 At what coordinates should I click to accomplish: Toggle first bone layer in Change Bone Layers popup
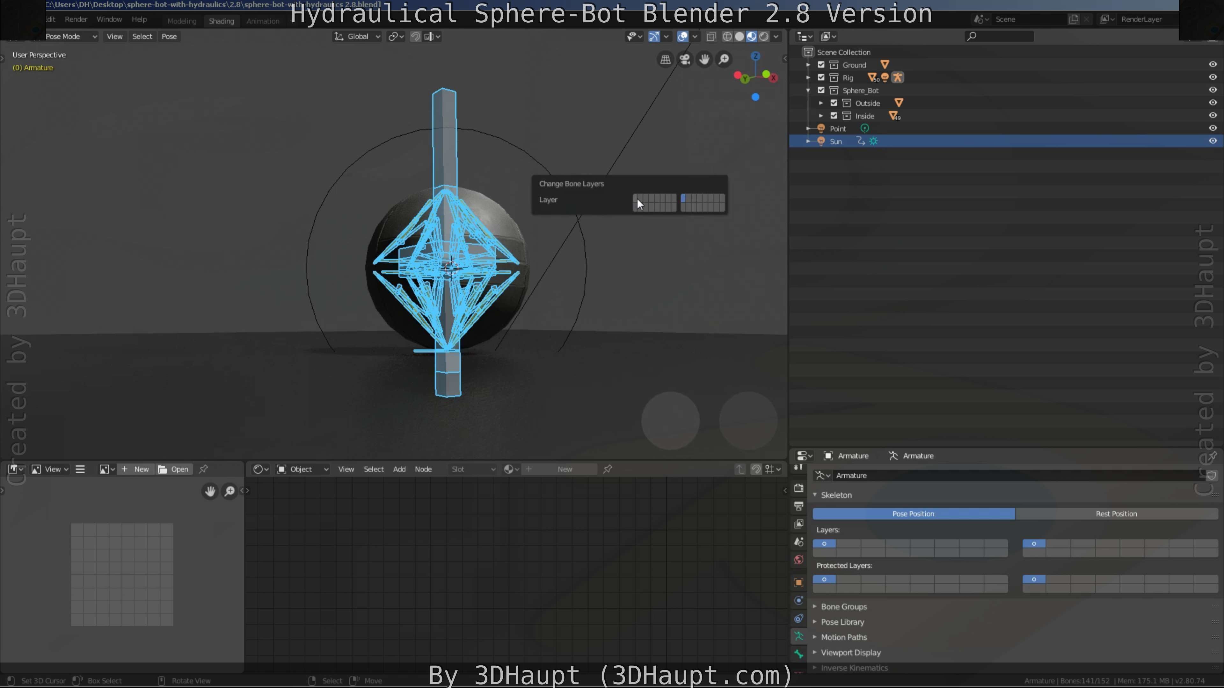(x=636, y=198)
